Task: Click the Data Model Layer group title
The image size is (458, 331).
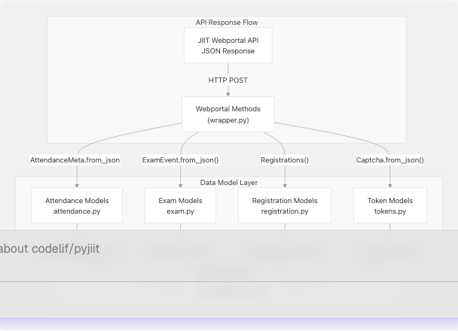Action: (228, 183)
